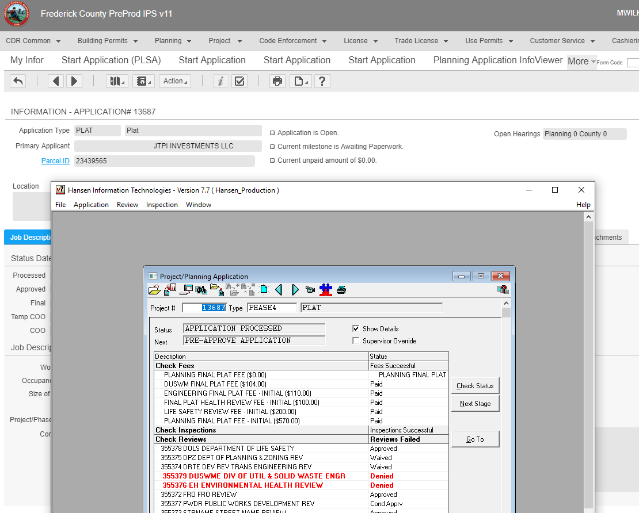Click the open folder icon in Project/Planning window
This screenshot has width=639, height=513.
[x=154, y=290]
